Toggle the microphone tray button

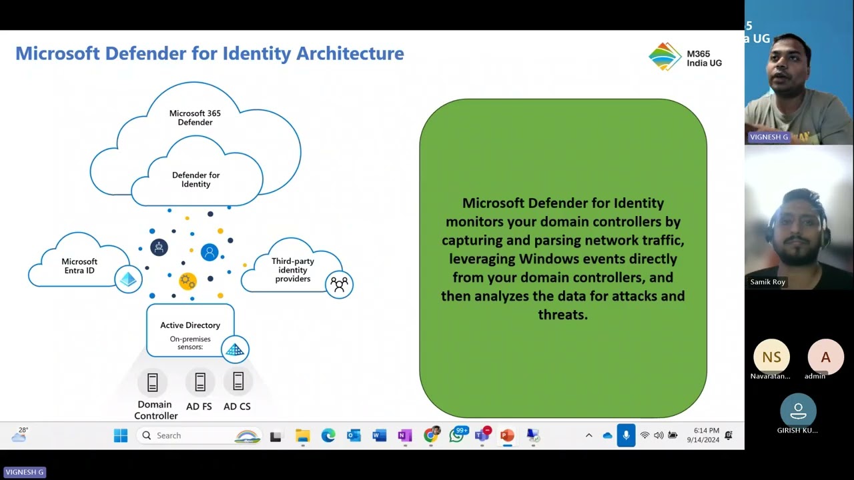626,435
